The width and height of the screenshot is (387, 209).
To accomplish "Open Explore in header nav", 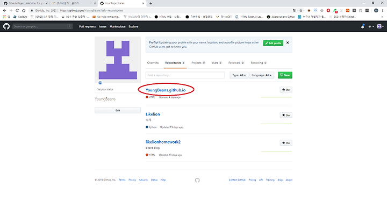I will coord(133,27).
